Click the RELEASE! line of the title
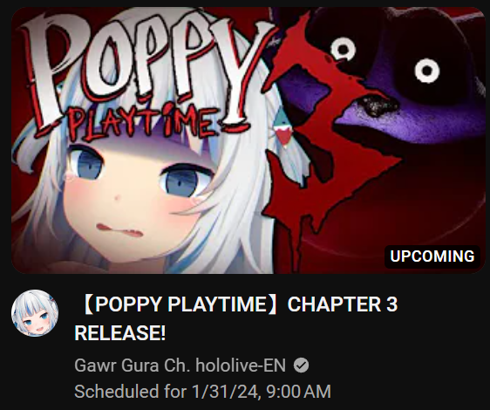Viewport: 490px width, 410px height. click(120, 332)
